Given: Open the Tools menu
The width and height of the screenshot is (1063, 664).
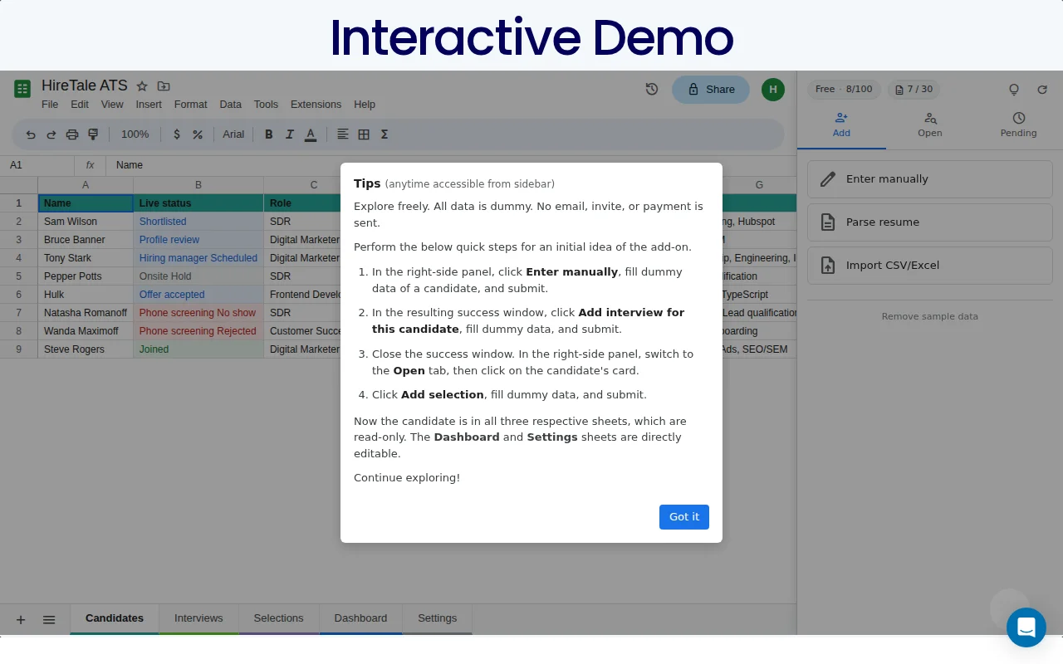Looking at the screenshot, I should pos(266,105).
